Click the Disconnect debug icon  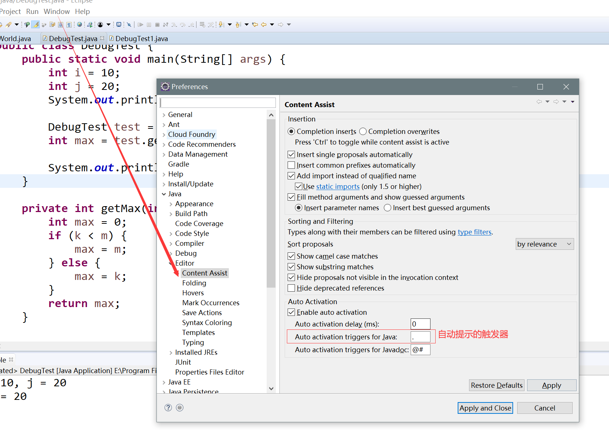(166, 25)
